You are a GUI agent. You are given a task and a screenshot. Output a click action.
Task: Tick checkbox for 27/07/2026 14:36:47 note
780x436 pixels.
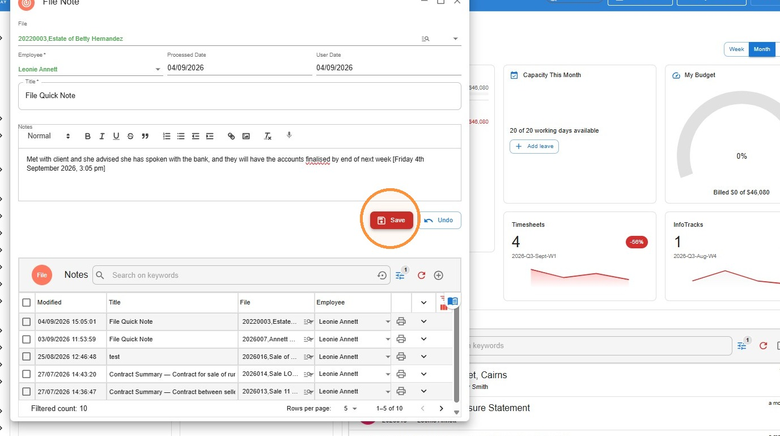click(x=26, y=392)
